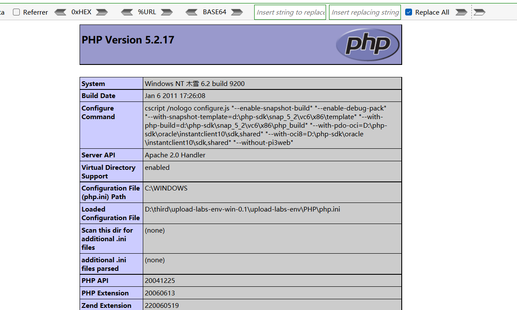Screen dimensions: 517x310
Task: Click the Server API label
Action: pyautogui.click(x=98, y=155)
